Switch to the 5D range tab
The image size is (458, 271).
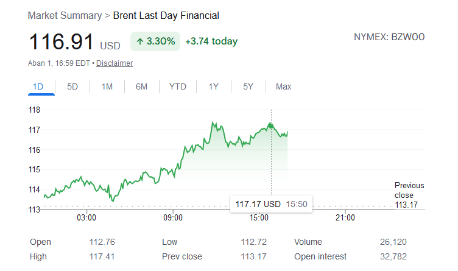tap(72, 86)
